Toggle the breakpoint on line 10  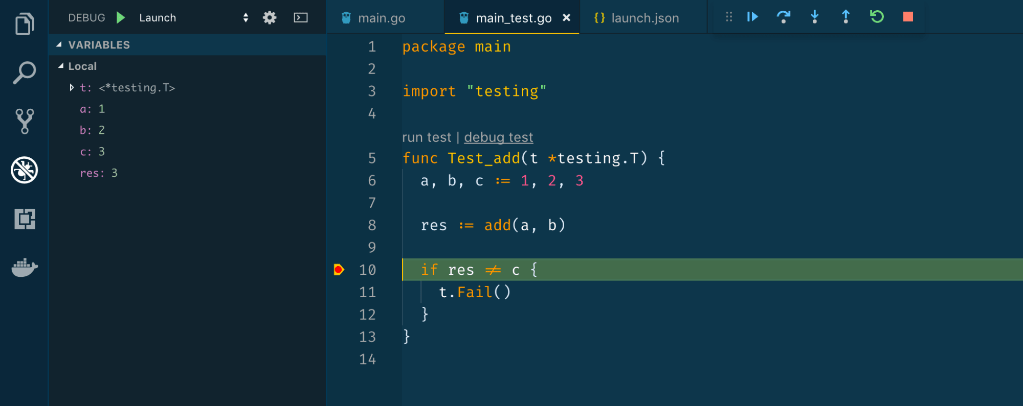pos(339,270)
